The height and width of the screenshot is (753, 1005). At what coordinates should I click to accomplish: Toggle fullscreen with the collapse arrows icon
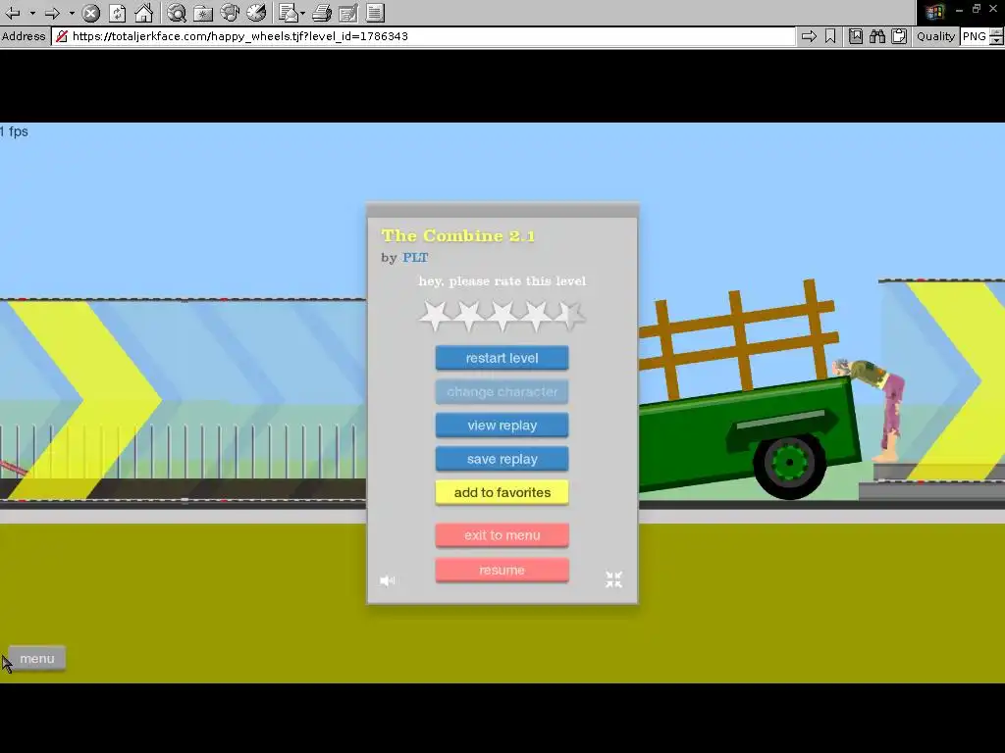613,579
